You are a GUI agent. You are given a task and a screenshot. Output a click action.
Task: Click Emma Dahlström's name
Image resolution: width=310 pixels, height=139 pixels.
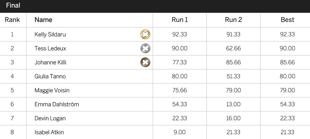pyautogui.click(x=57, y=104)
